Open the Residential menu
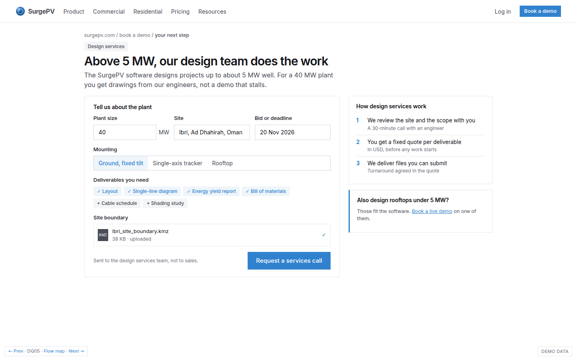Viewport: 577px width, 361px height. [x=148, y=12]
